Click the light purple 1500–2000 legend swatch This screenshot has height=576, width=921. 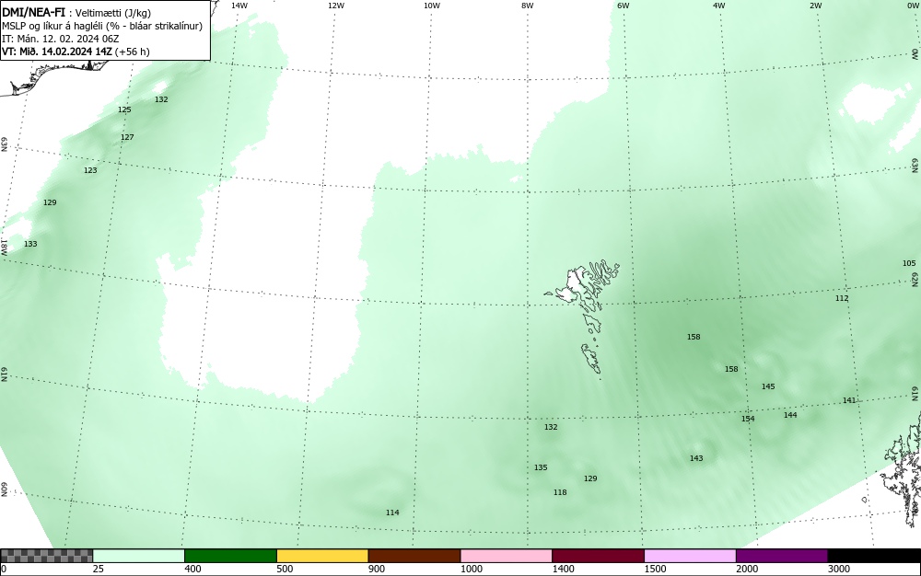pyautogui.click(x=690, y=556)
